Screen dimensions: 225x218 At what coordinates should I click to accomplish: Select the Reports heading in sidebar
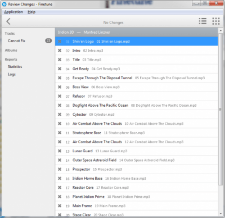point(11,60)
